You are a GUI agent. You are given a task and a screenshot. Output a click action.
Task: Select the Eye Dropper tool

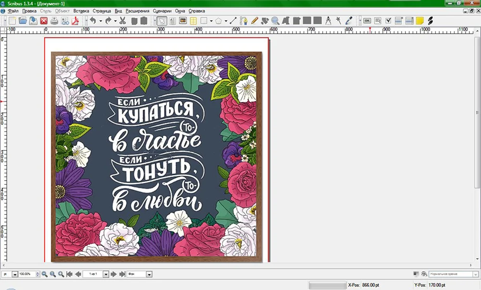pyautogui.click(x=349, y=21)
